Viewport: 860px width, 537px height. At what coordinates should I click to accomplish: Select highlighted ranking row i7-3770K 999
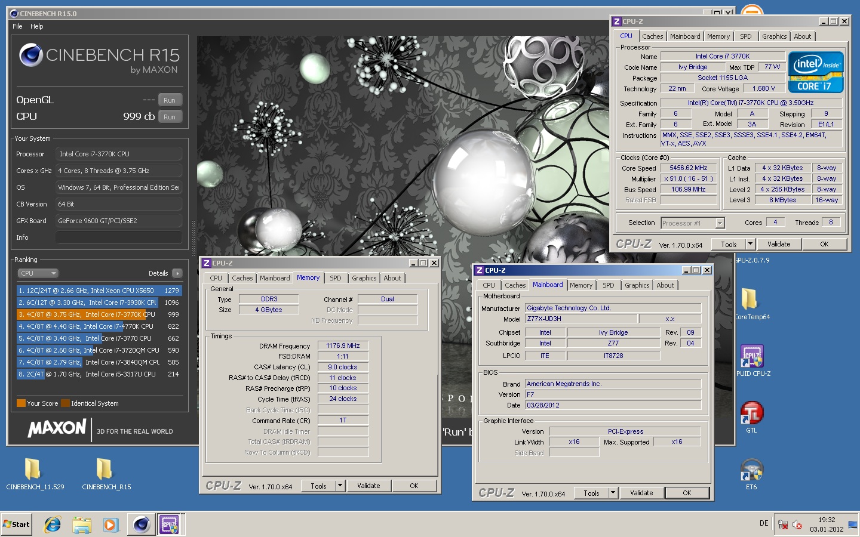pyautogui.click(x=99, y=314)
